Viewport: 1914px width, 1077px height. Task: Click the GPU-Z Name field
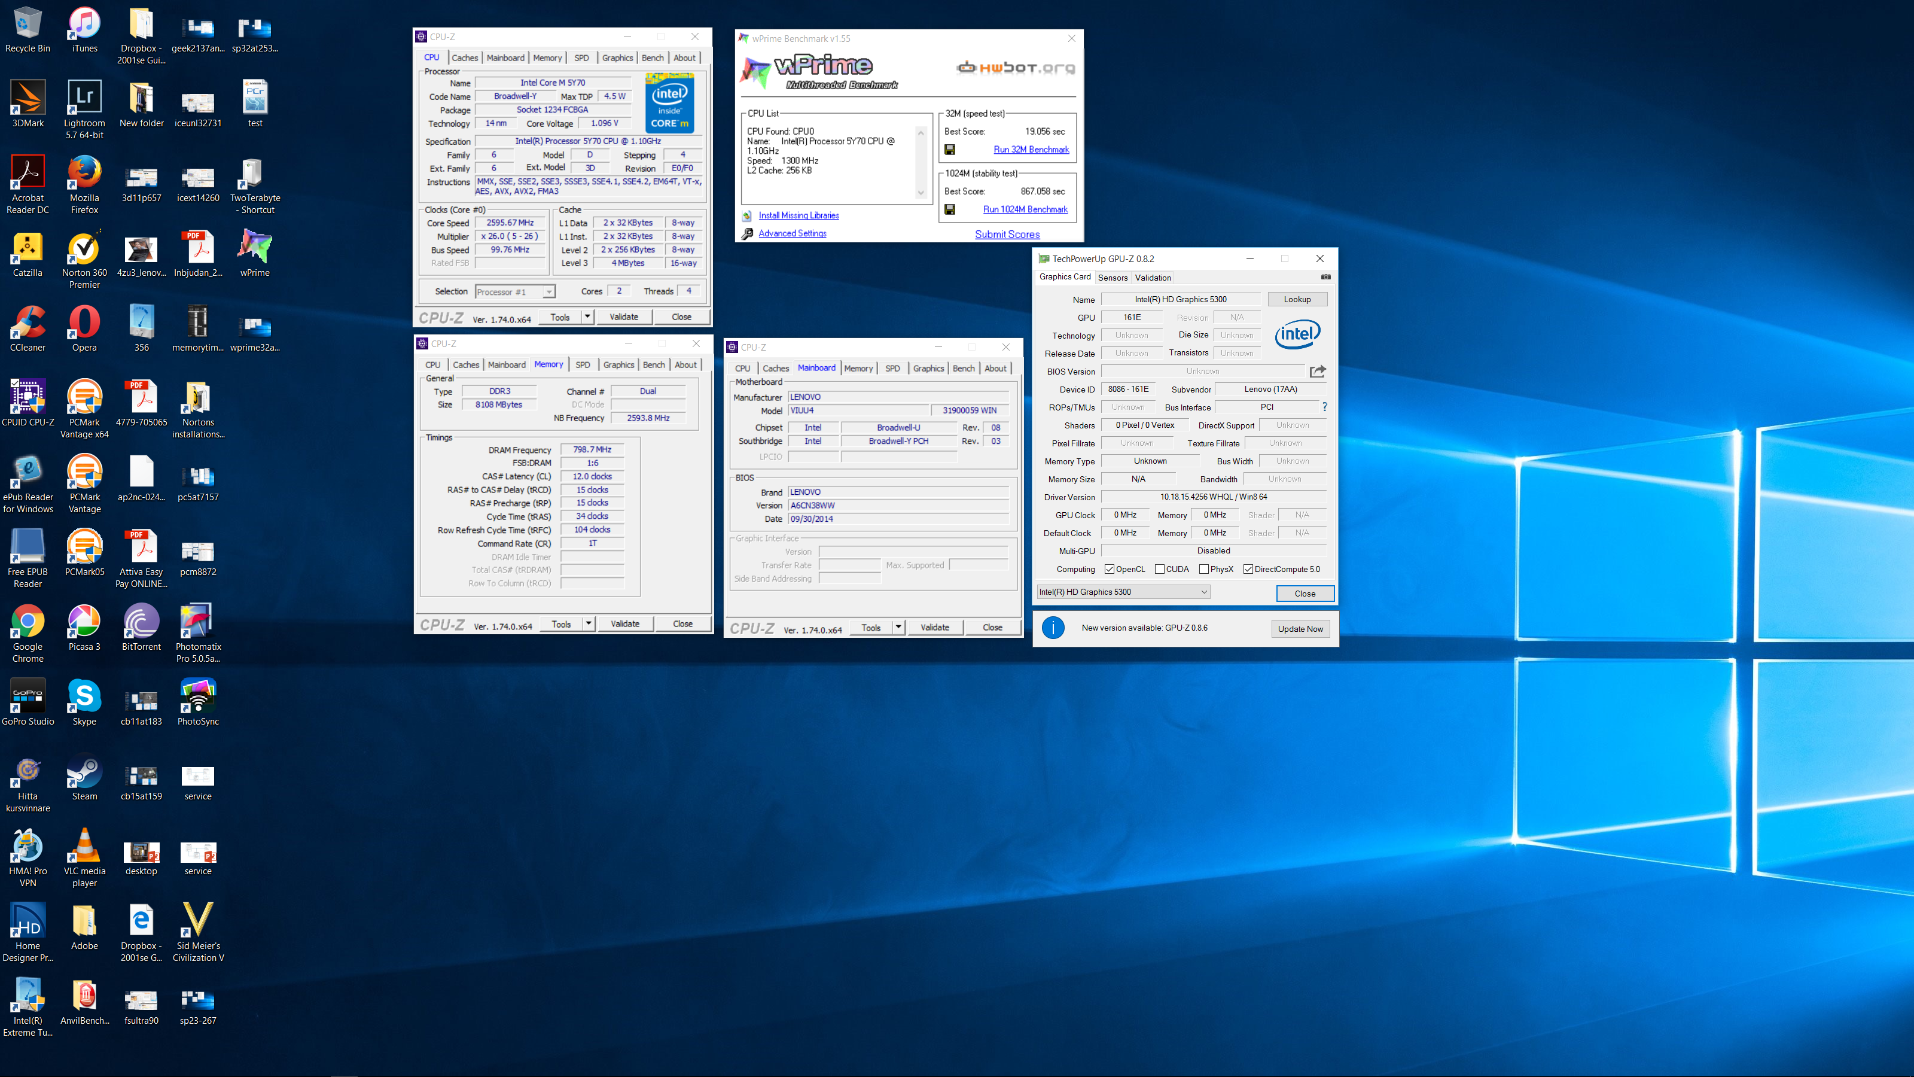(1181, 300)
